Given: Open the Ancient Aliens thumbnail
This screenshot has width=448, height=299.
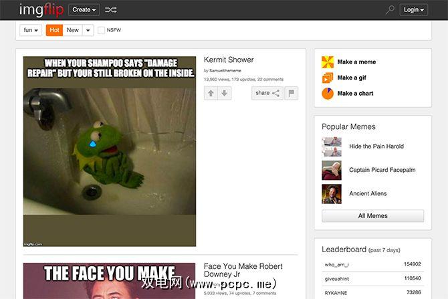Looking at the screenshot, I should click(x=332, y=194).
